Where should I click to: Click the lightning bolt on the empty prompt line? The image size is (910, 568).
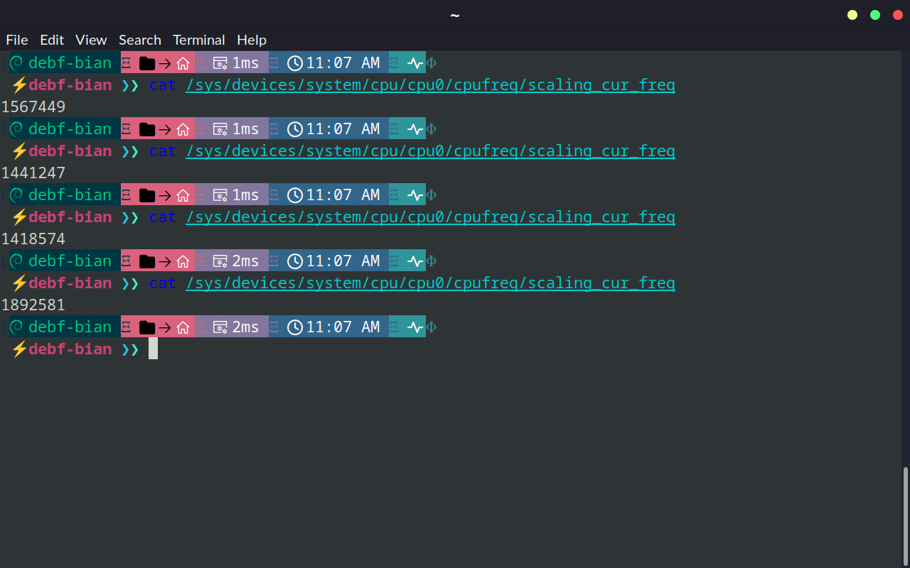19,349
